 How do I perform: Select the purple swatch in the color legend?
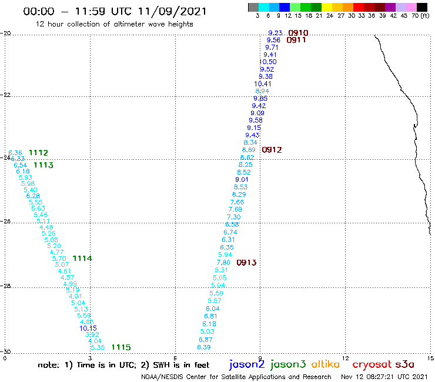click(x=390, y=7)
